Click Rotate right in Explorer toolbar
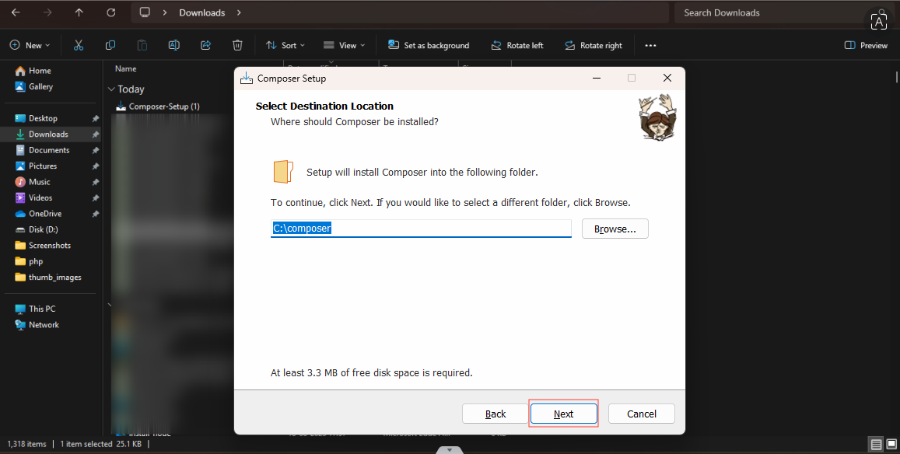Image resolution: width=900 pixels, height=454 pixels. click(x=594, y=45)
